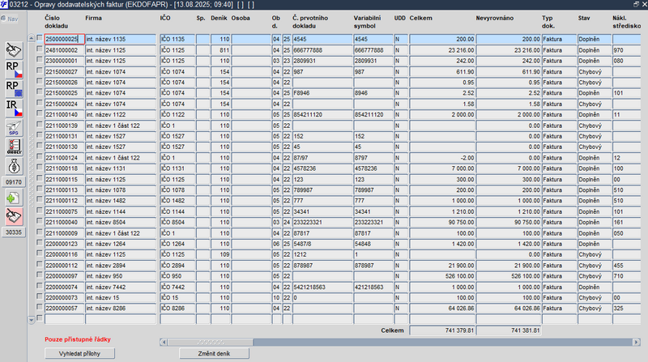The width and height of the screenshot is (648, 362).
Task: Open the Nav navigator icon
Action: (x=9, y=19)
